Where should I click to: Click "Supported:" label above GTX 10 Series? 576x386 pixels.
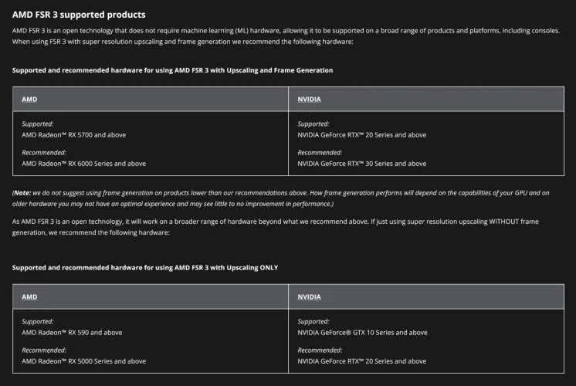(x=313, y=321)
